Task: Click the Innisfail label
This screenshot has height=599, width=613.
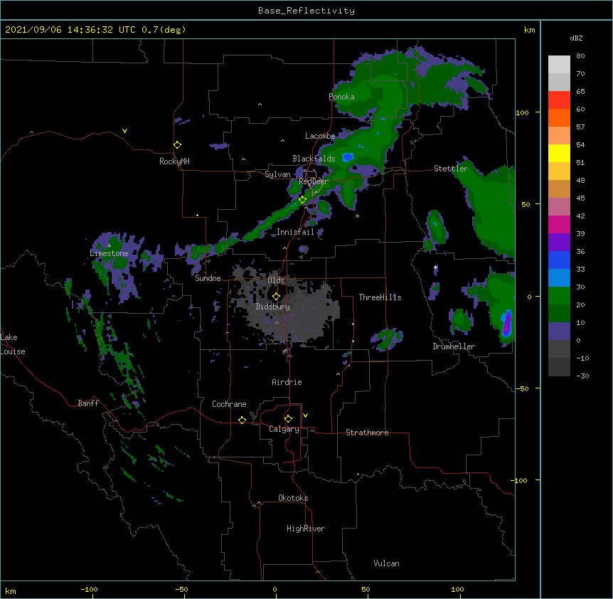Action: coord(295,232)
